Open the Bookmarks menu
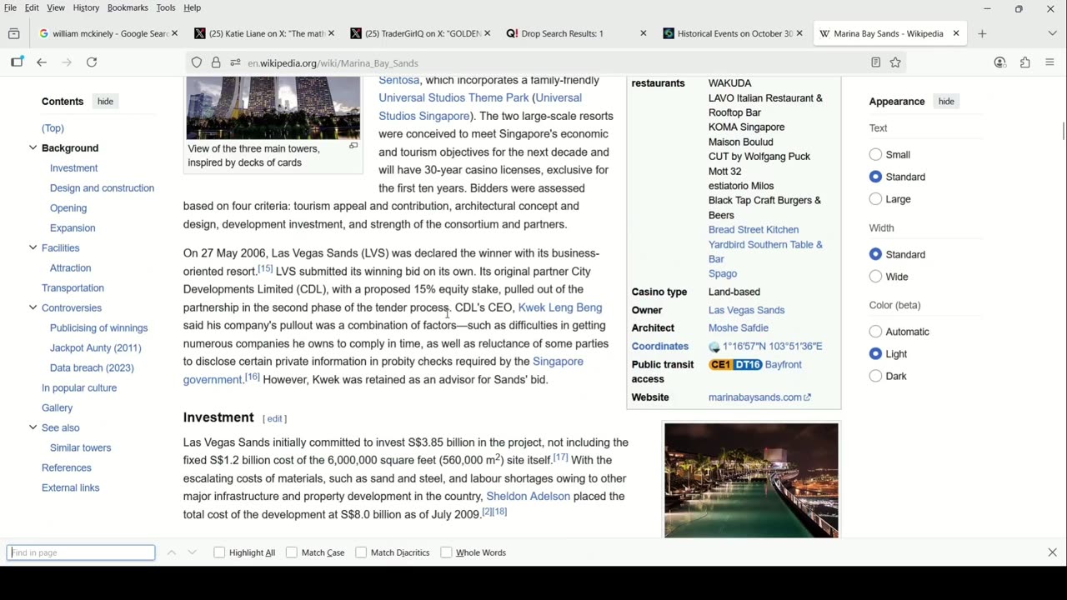1067x600 pixels. (128, 7)
